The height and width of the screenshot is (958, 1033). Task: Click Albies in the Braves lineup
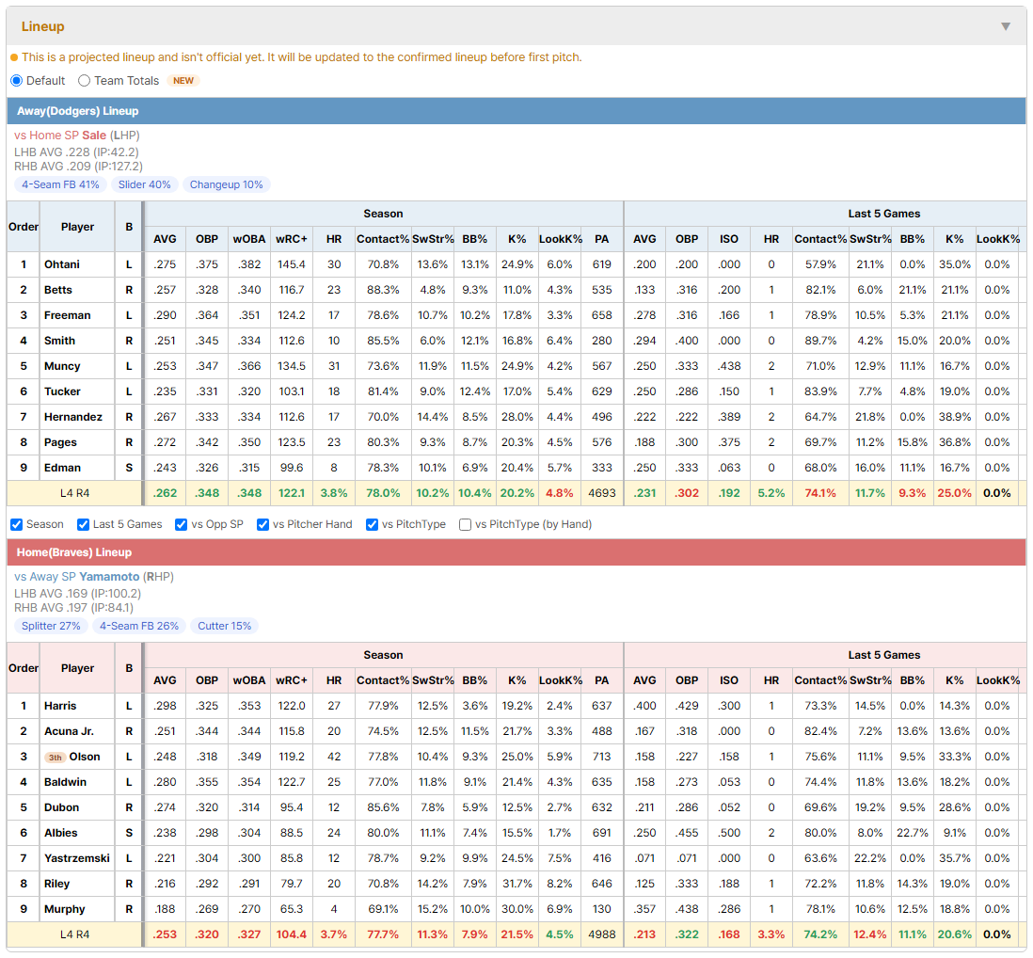point(60,833)
